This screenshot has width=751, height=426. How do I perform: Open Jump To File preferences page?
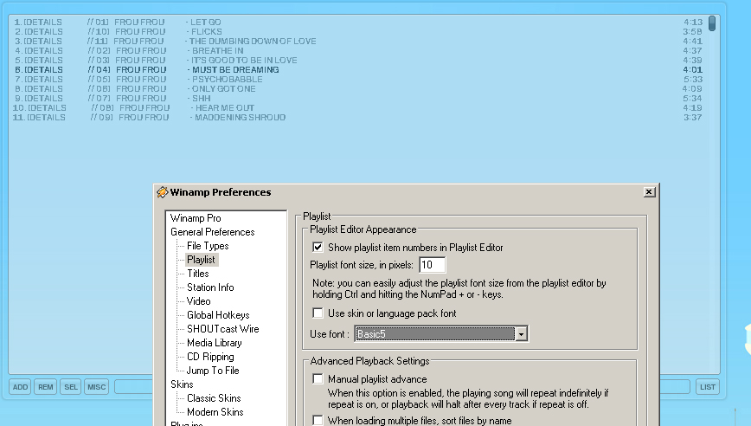(x=213, y=371)
